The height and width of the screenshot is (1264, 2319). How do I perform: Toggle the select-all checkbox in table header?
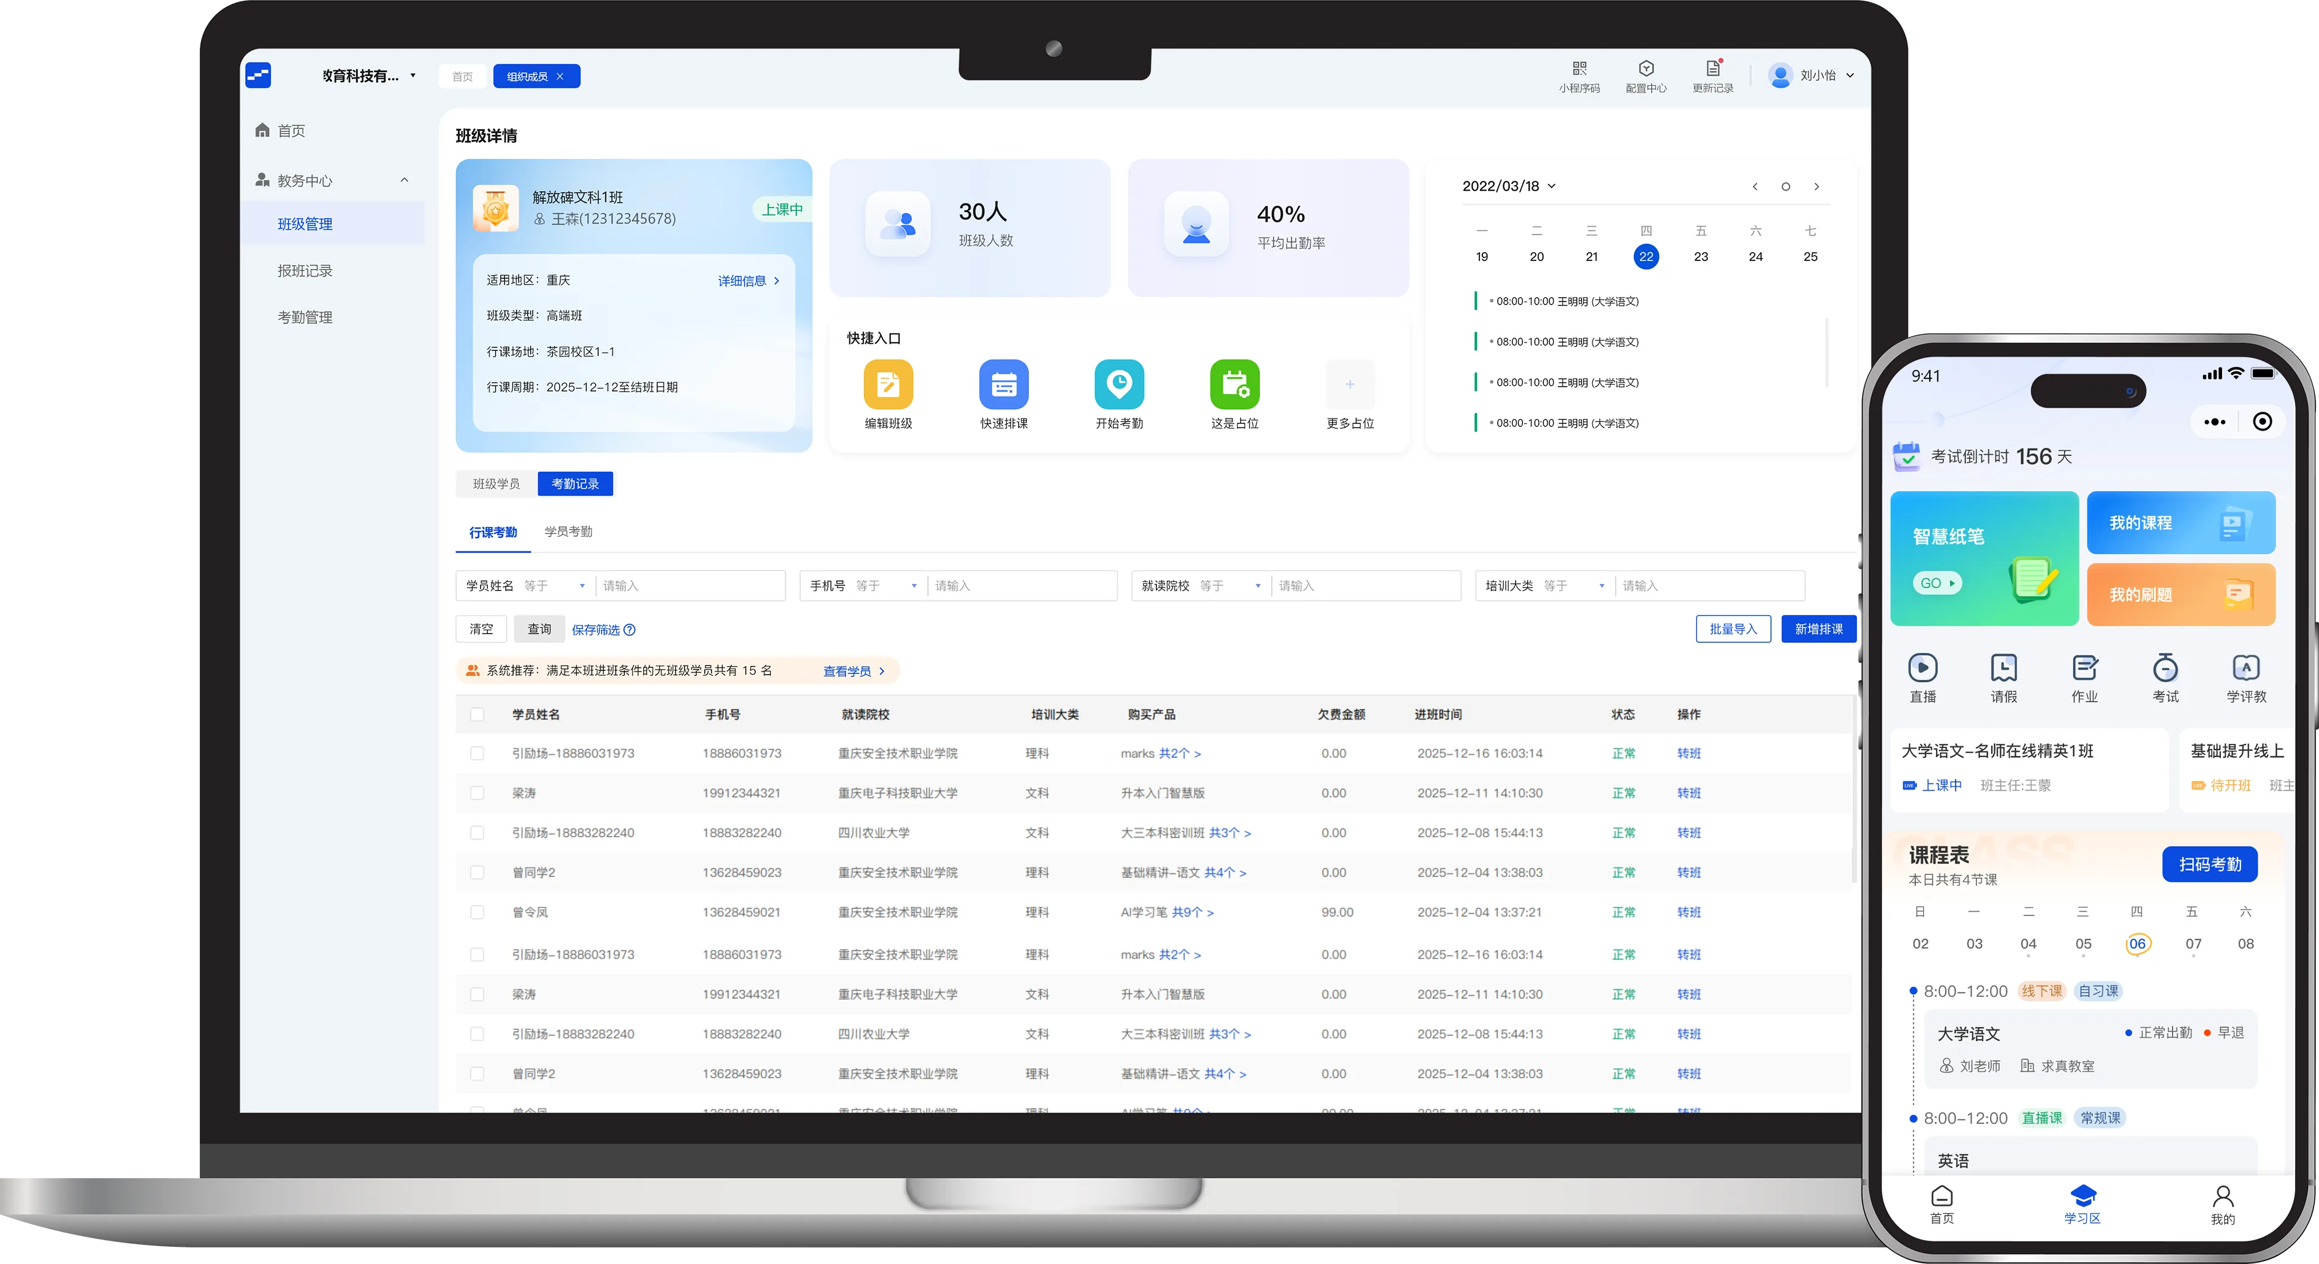click(x=477, y=714)
